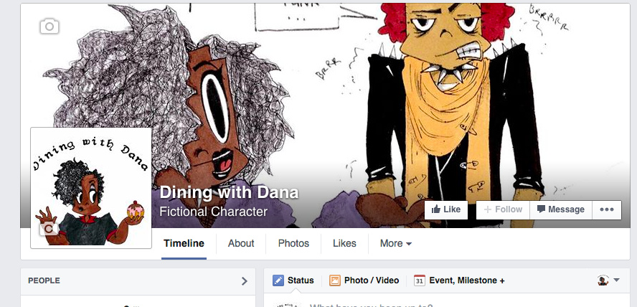637x307 pixels.
Task: Select the Status pencil icon
Action: click(x=278, y=280)
